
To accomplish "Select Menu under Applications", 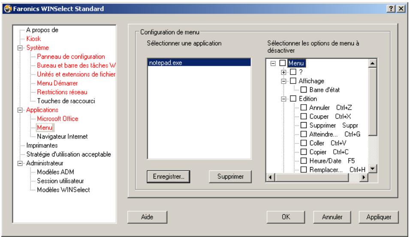I will click(45, 128).
